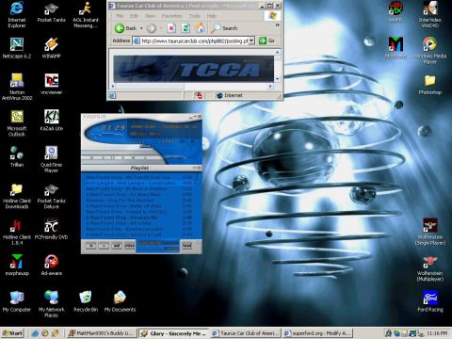The width and height of the screenshot is (452, 339).
Task: Click the Back button in Internet Explorer
Action: [125, 28]
